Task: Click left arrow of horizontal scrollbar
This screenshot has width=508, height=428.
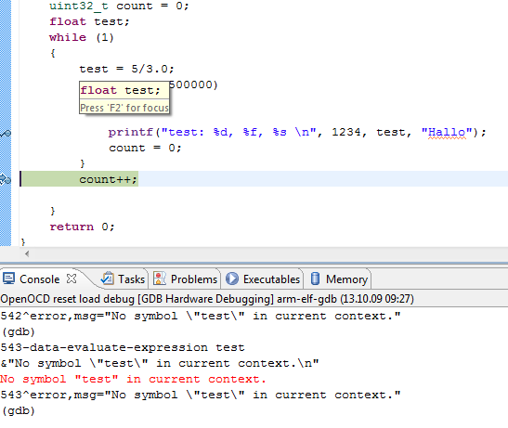Action: coord(27,254)
